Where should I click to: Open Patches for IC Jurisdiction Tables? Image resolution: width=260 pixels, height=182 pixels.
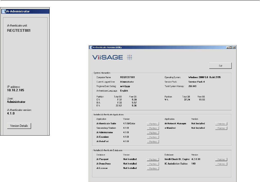tap(221, 164)
